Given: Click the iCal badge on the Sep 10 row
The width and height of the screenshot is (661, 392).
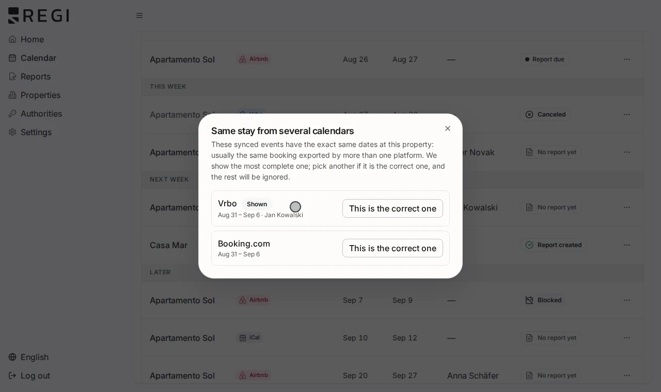Looking at the screenshot, I should [x=249, y=338].
